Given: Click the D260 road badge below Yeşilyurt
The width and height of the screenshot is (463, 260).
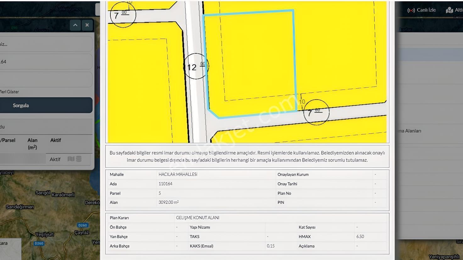Looking at the screenshot, I should click(x=39, y=243).
